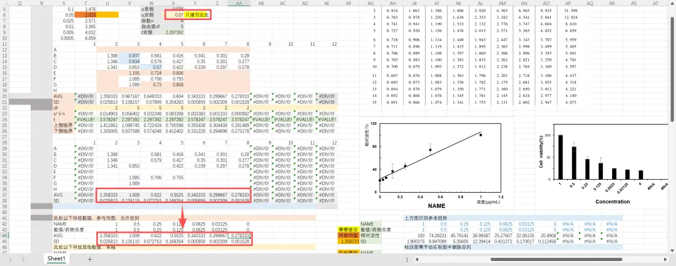Select the highlighted row header 44
Viewport: 676px width, 266px height.
coord(4,236)
